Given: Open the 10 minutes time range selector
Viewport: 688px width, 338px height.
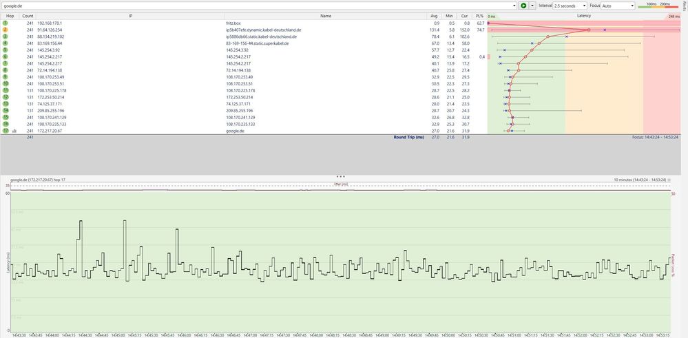Looking at the screenshot, I should coord(643,180).
